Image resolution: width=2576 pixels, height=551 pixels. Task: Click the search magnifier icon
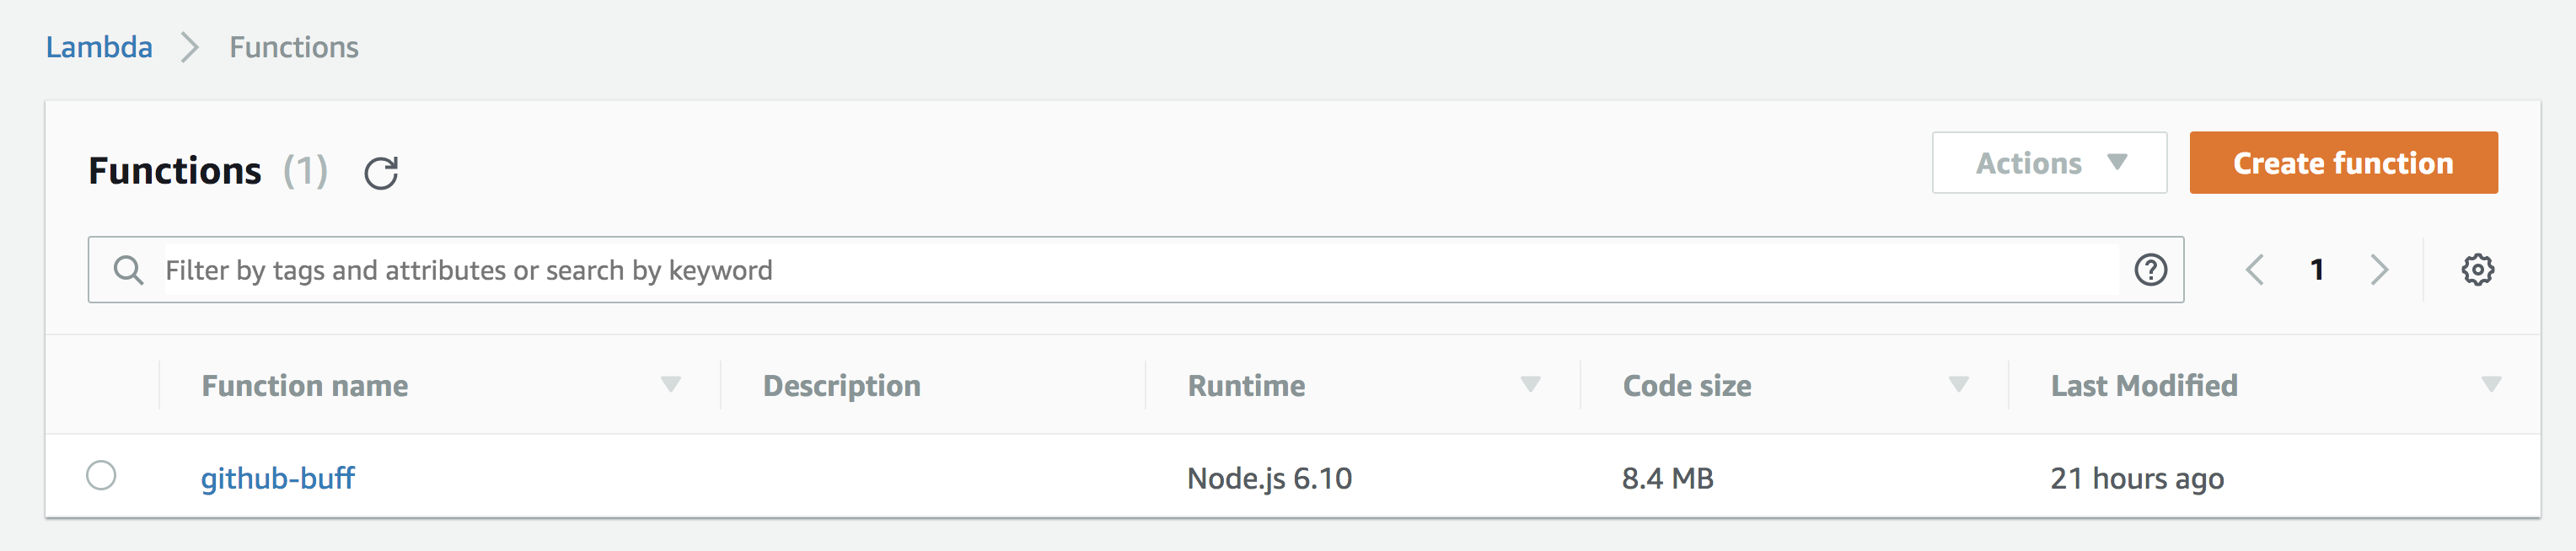tap(128, 269)
